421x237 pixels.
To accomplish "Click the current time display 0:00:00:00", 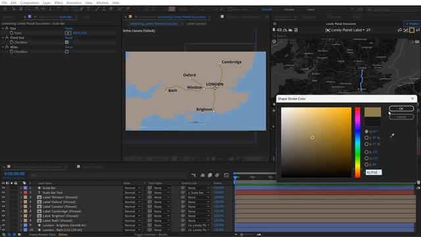I will [14, 174].
